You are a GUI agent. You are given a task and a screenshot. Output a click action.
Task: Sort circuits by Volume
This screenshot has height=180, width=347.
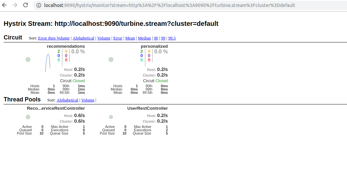click(104, 38)
